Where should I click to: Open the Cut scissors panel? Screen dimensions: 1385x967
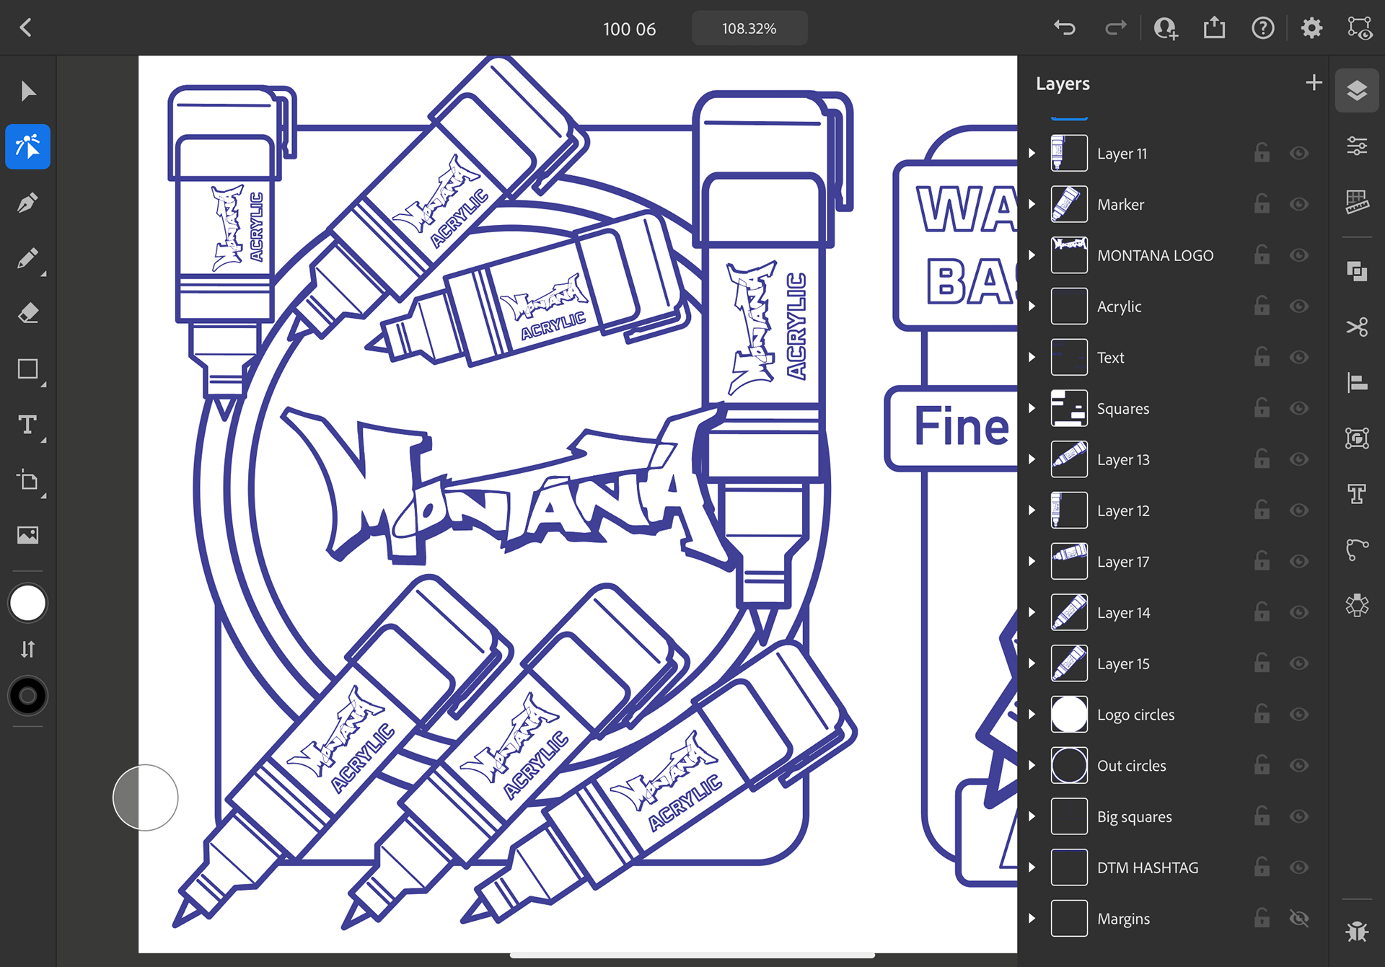pyautogui.click(x=1357, y=327)
